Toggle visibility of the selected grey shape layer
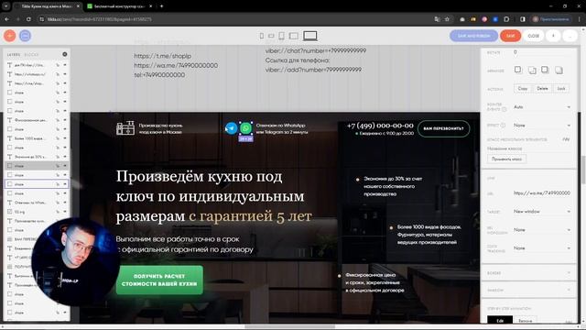The height and width of the screenshot is (330, 586). click(65, 166)
